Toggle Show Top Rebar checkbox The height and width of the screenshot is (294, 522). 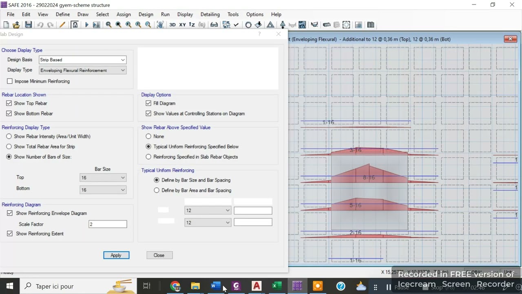click(x=9, y=103)
